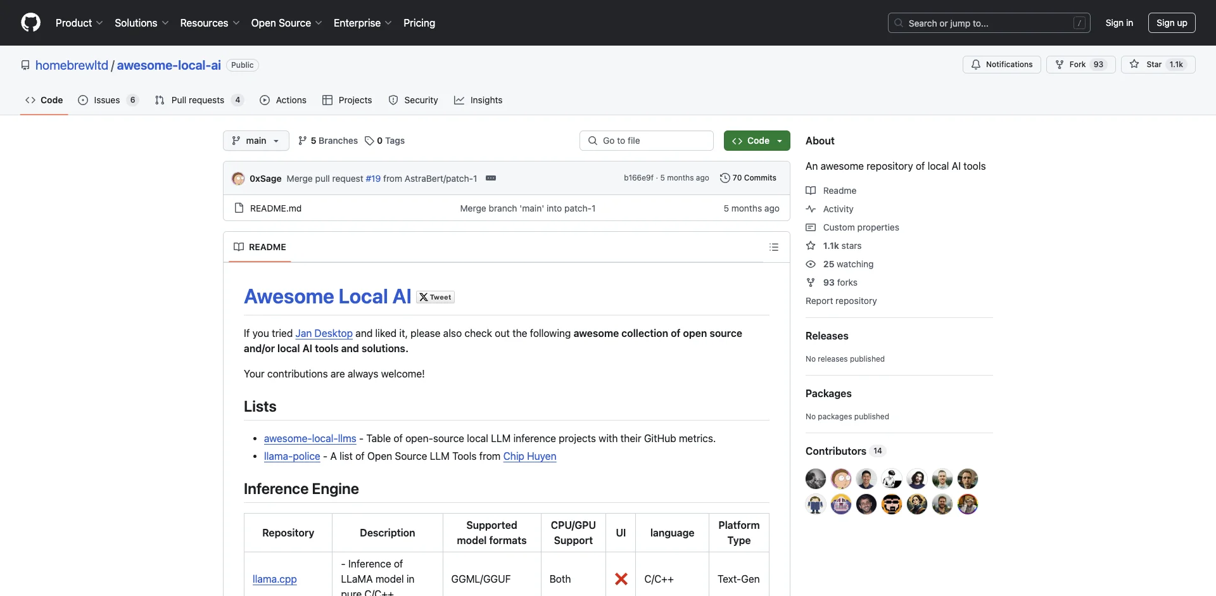Open the awesome-local-llms link
Screen dimensions: 1216x596
310,438
